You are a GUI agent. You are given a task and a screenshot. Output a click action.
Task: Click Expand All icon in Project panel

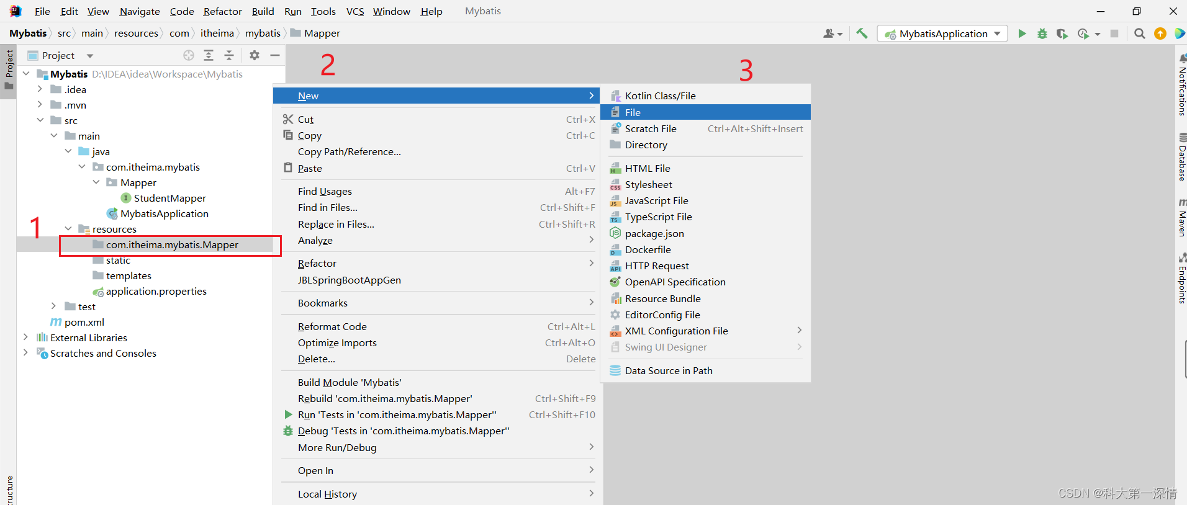point(209,55)
